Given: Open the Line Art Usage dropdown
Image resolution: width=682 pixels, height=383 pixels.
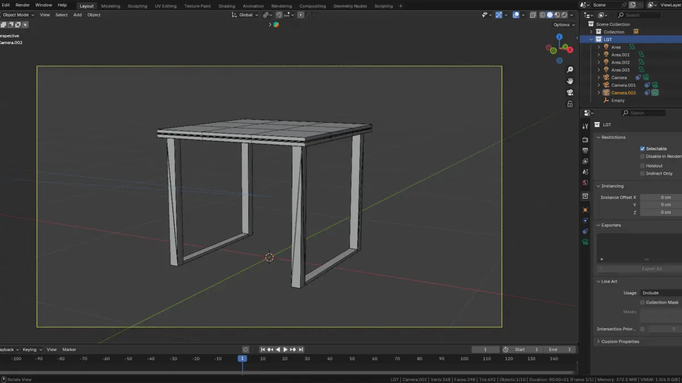Looking at the screenshot, I should pyautogui.click(x=660, y=293).
